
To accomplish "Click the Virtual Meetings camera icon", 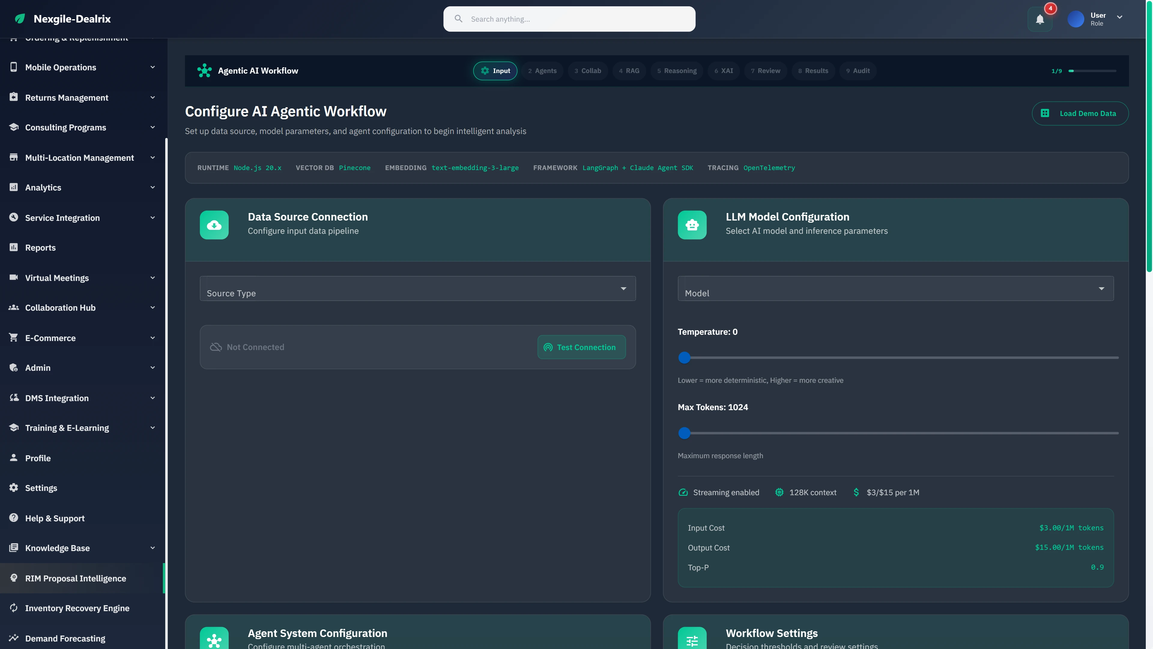I will 14,278.
